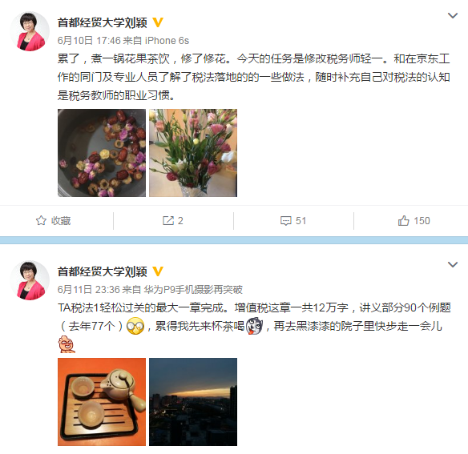Click the 华为P9手机摄影再突破 source link

pyautogui.click(x=193, y=290)
